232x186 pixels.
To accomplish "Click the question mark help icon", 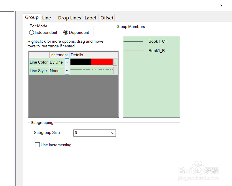I will coord(221,6).
